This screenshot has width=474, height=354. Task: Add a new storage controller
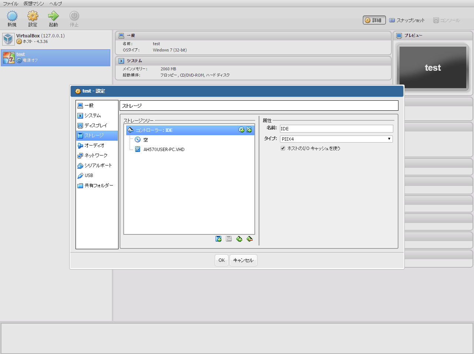tap(218, 239)
